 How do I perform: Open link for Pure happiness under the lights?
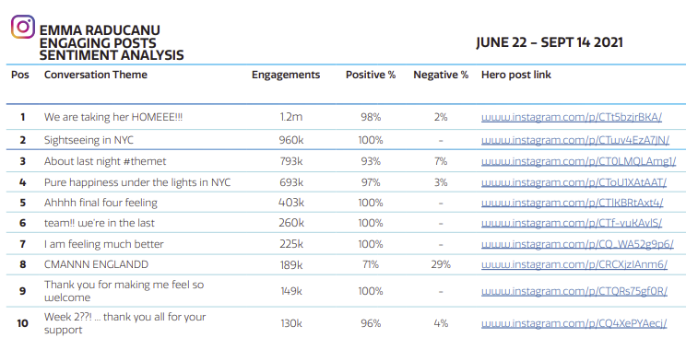pyautogui.click(x=574, y=182)
